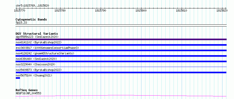234x99 pixels.
Task: Click the blue nsv5409873 variant bar
Action: coord(121,72)
